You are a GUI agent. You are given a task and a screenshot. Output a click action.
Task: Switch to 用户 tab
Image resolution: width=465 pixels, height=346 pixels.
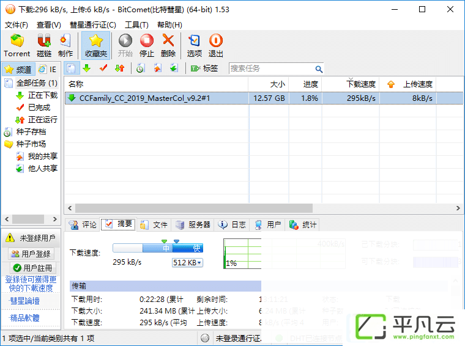(268, 225)
